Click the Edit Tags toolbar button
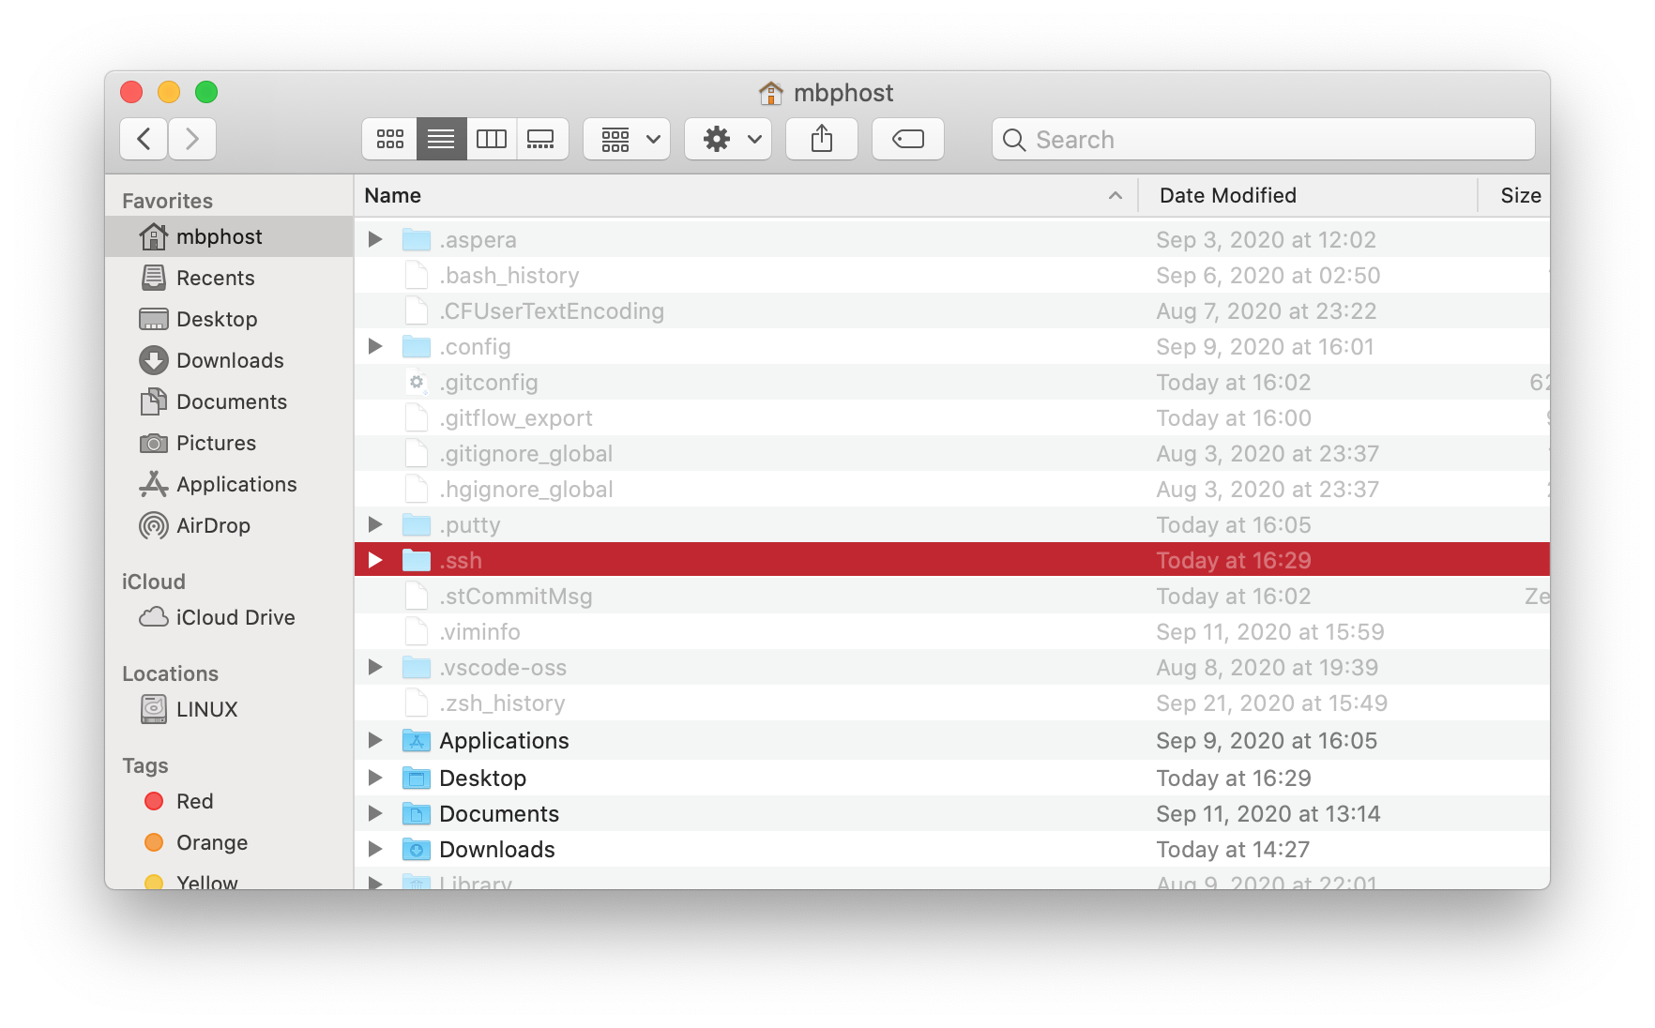 click(907, 140)
